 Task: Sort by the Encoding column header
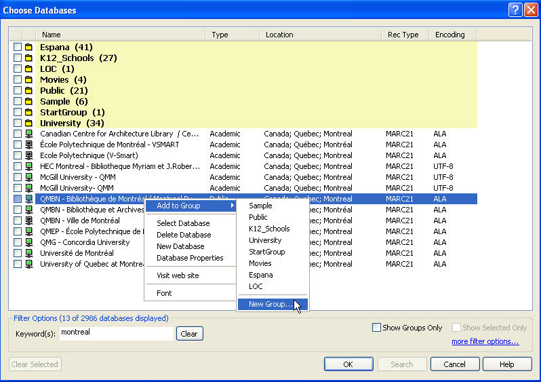click(452, 35)
